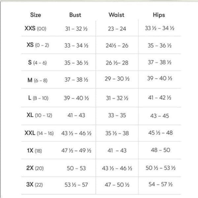Screen dimensions: 198x198
Task: Click the Bust column header
Action: pyautogui.click(x=75, y=15)
